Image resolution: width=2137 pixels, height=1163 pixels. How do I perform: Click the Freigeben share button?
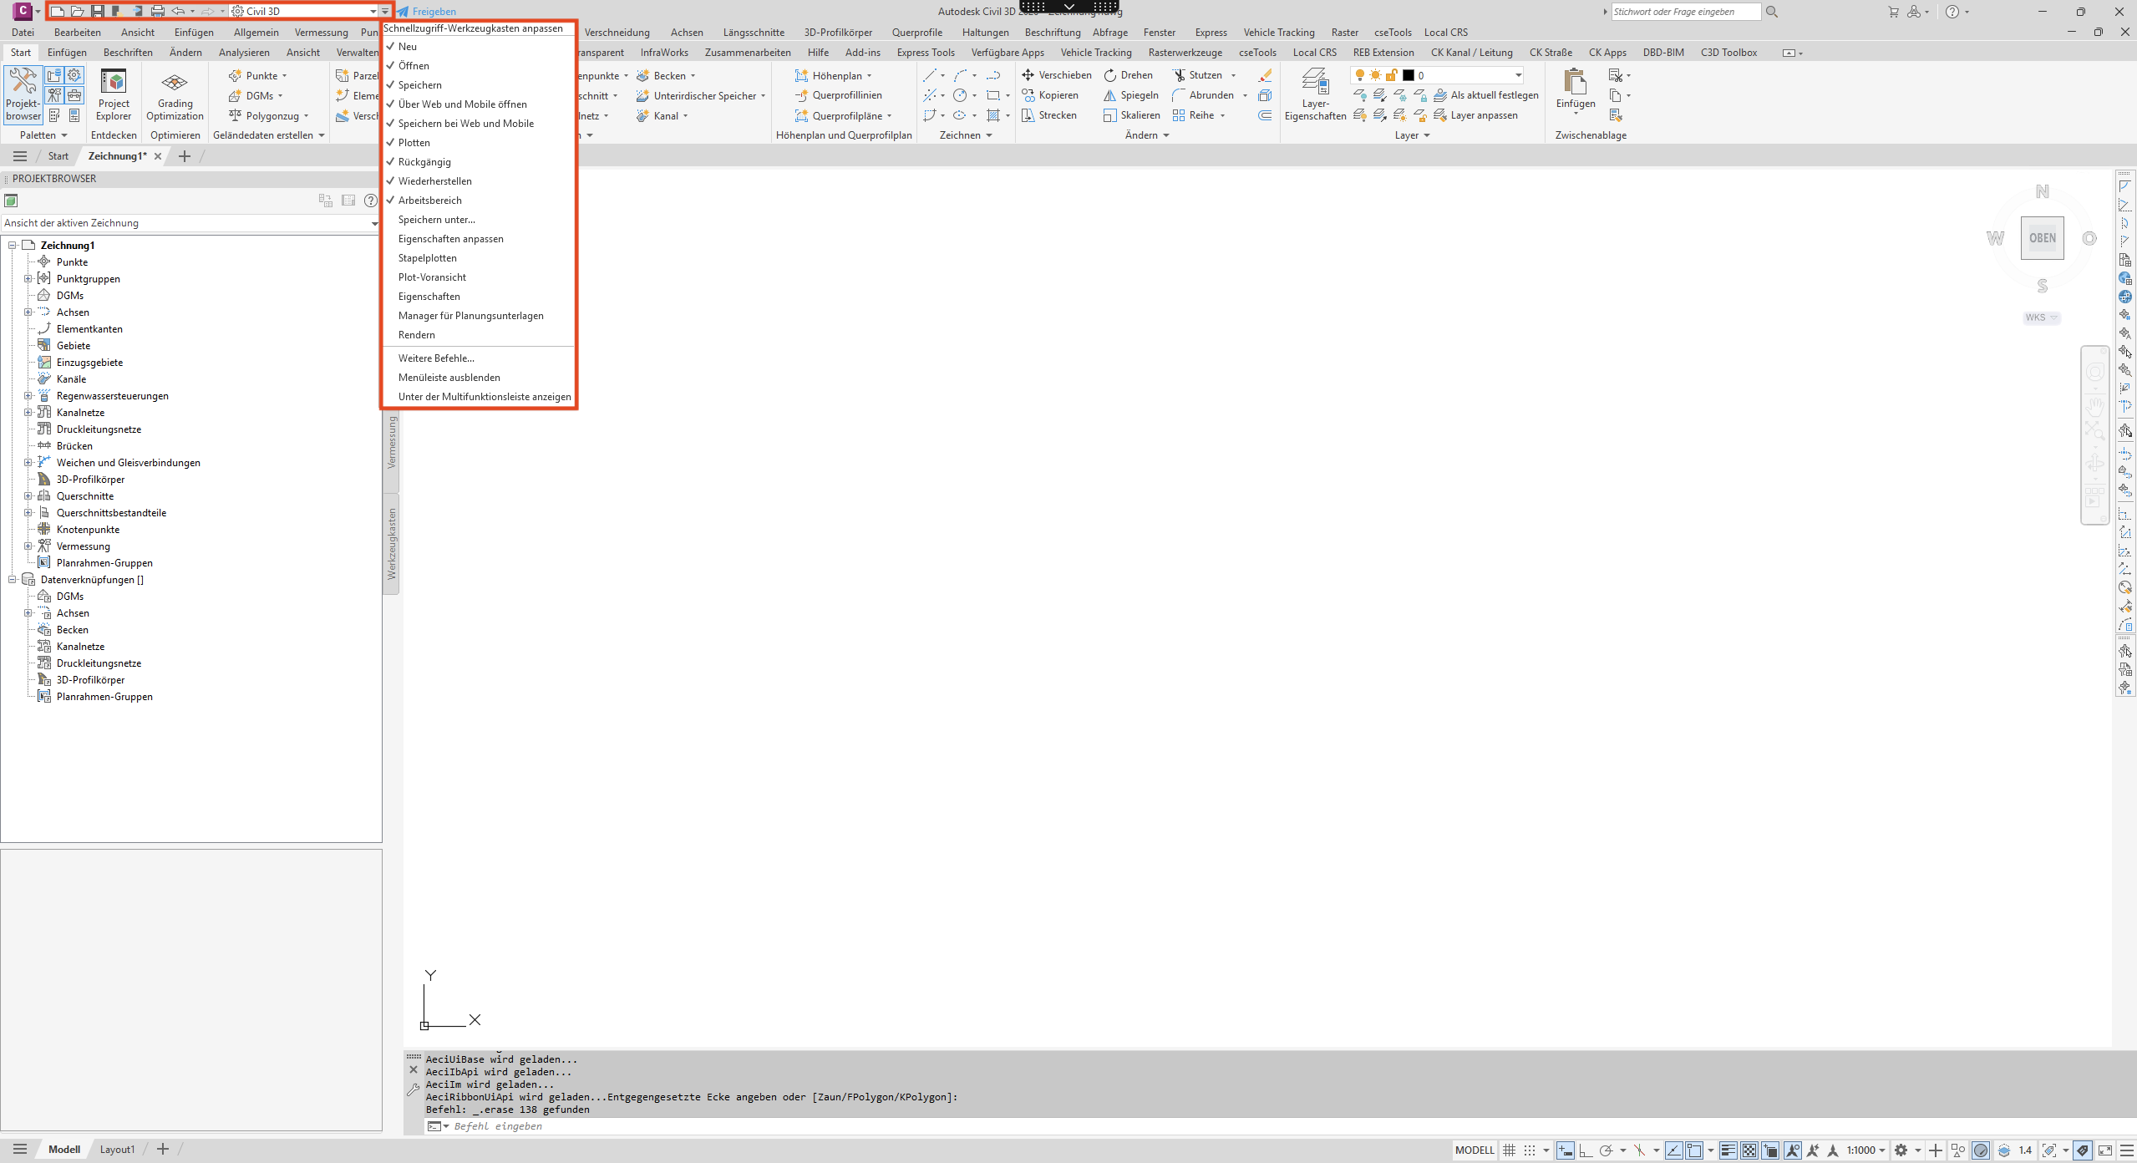[x=427, y=12]
